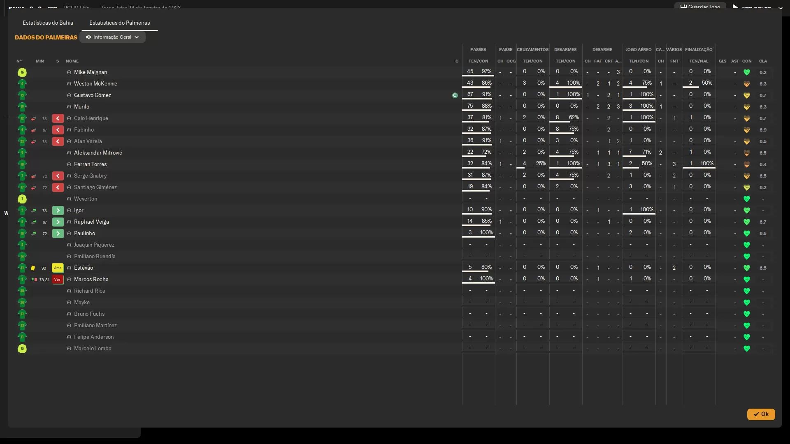
Task: Switch to Estatísticas do Bahia tab
Action: coord(48,23)
